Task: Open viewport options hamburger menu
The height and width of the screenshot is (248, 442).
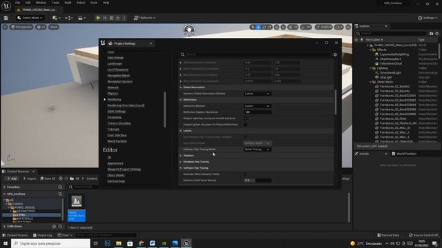Action: [x=5, y=27]
